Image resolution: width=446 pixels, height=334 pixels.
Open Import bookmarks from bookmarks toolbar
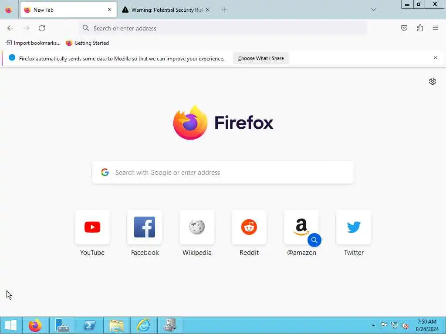pyautogui.click(x=33, y=43)
